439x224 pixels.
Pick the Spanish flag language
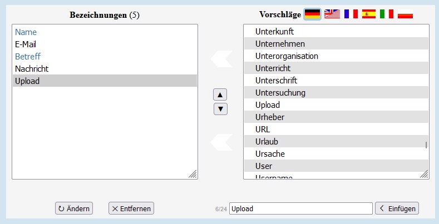coord(369,14)
